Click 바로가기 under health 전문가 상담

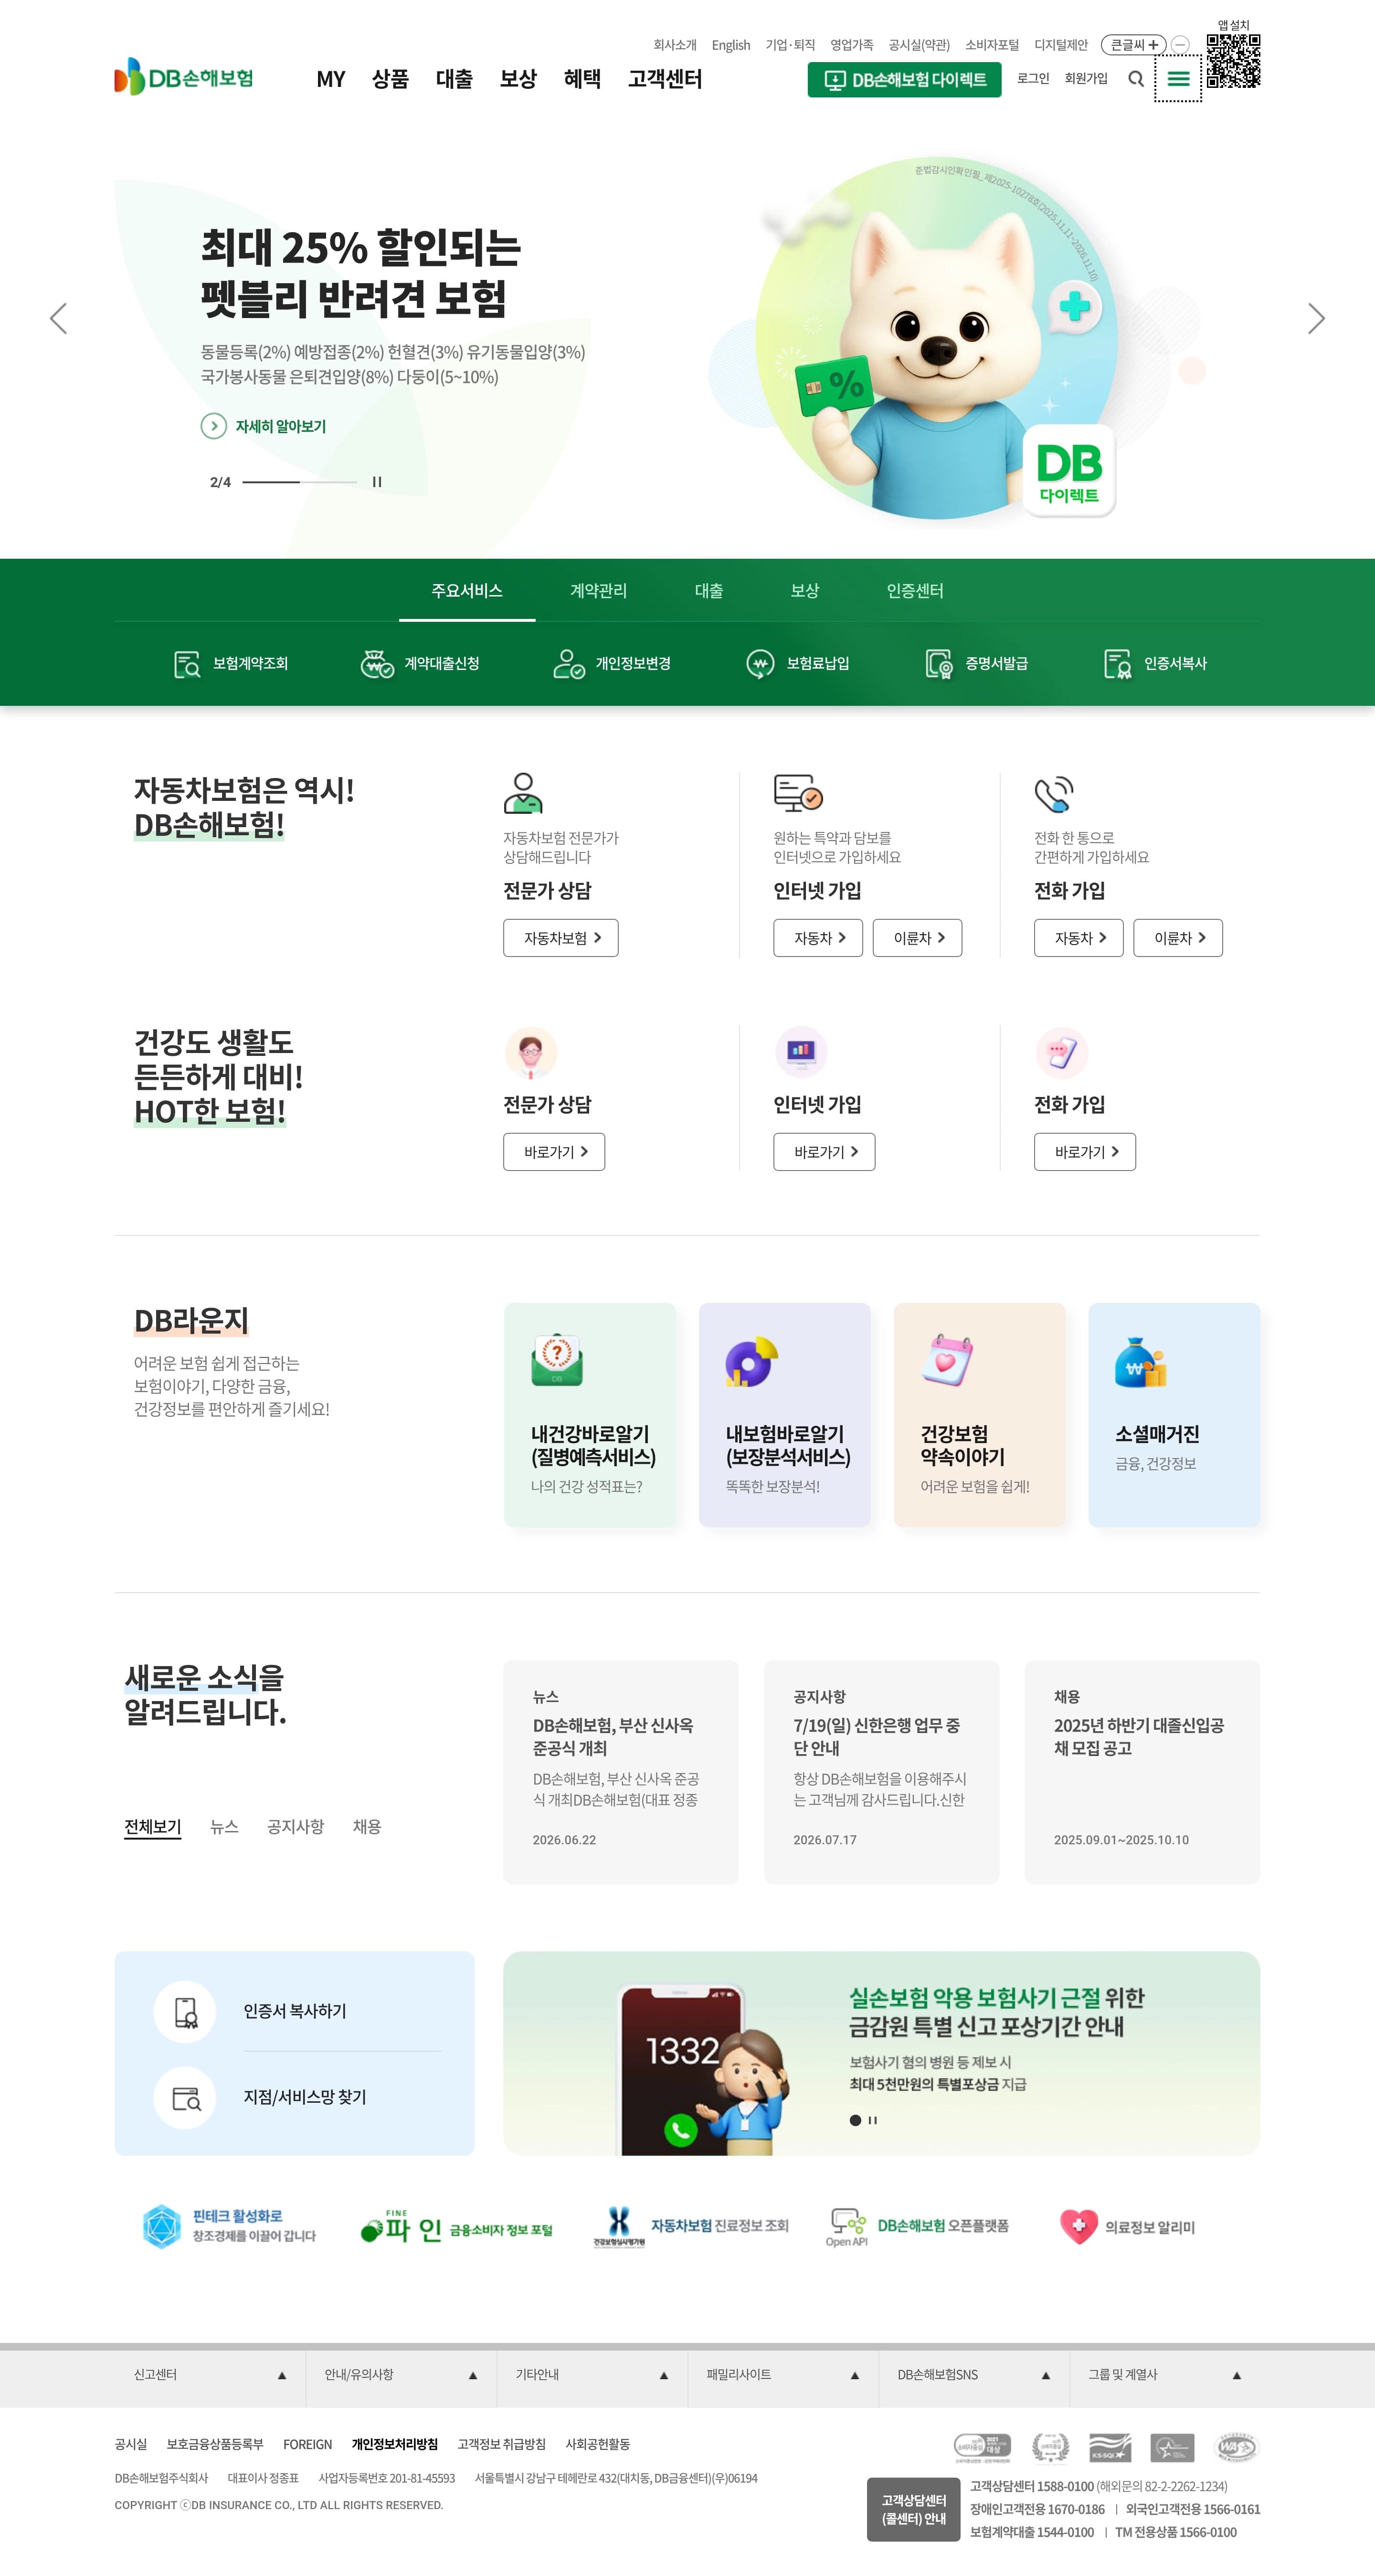(x=554, y=1152)
